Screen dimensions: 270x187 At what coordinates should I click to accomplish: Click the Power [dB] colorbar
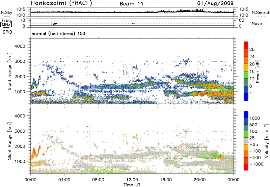pos(246,71)
